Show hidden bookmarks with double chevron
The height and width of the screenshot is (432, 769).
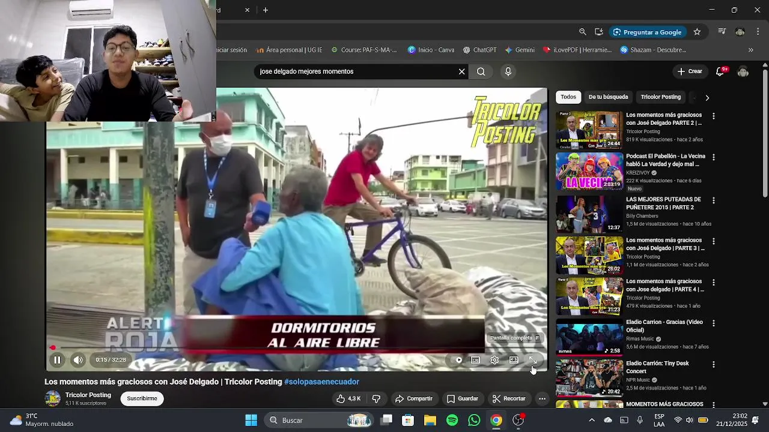pos(750,50)
